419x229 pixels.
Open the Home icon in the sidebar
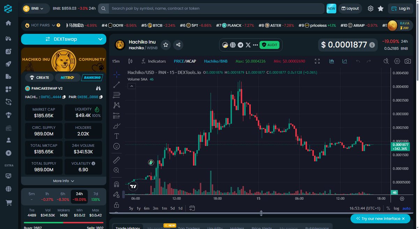8,23
